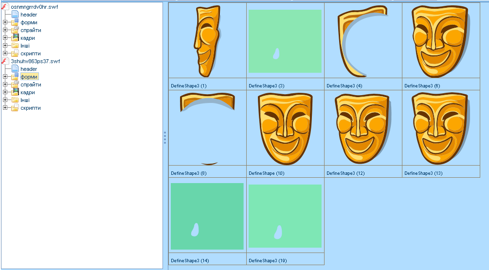Screen dimensions: 489x270
Task: Open the mask forehead thumbnail DefineShape3 (8)
Action: tap(207, 128)
